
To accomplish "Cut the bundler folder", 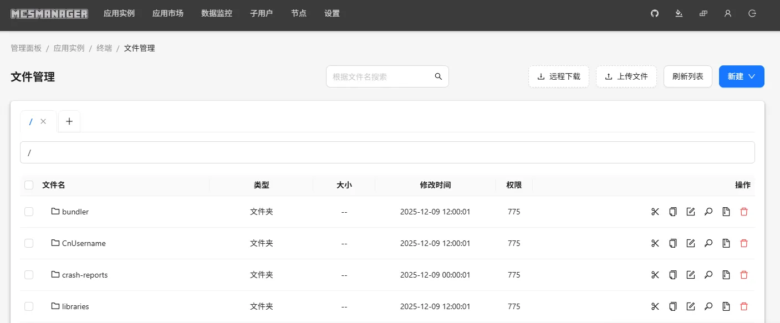I will (655, 212).
